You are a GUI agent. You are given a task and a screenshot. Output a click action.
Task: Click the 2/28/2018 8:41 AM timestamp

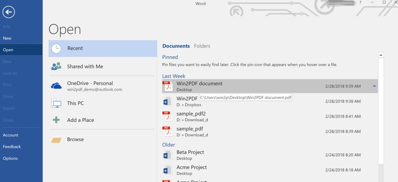click(343, 116)
